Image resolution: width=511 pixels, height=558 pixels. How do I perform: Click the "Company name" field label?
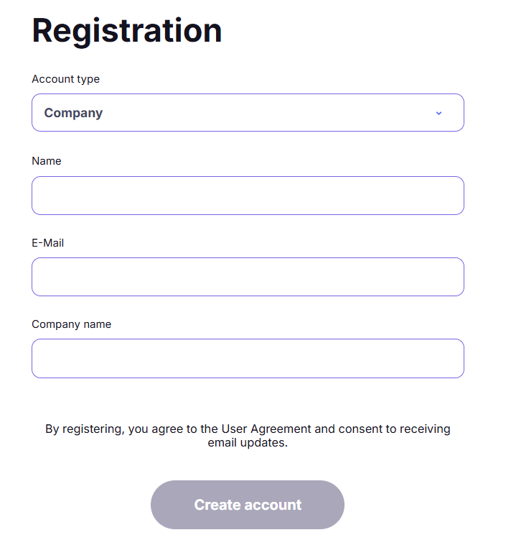(x=71, y=324)
